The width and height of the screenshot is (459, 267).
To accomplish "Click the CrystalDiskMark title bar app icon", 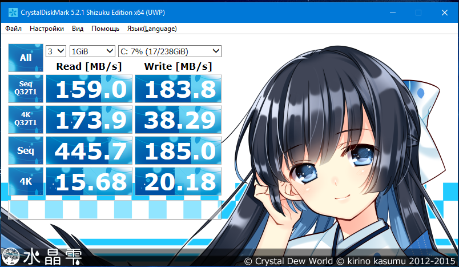I will (13, 13).
